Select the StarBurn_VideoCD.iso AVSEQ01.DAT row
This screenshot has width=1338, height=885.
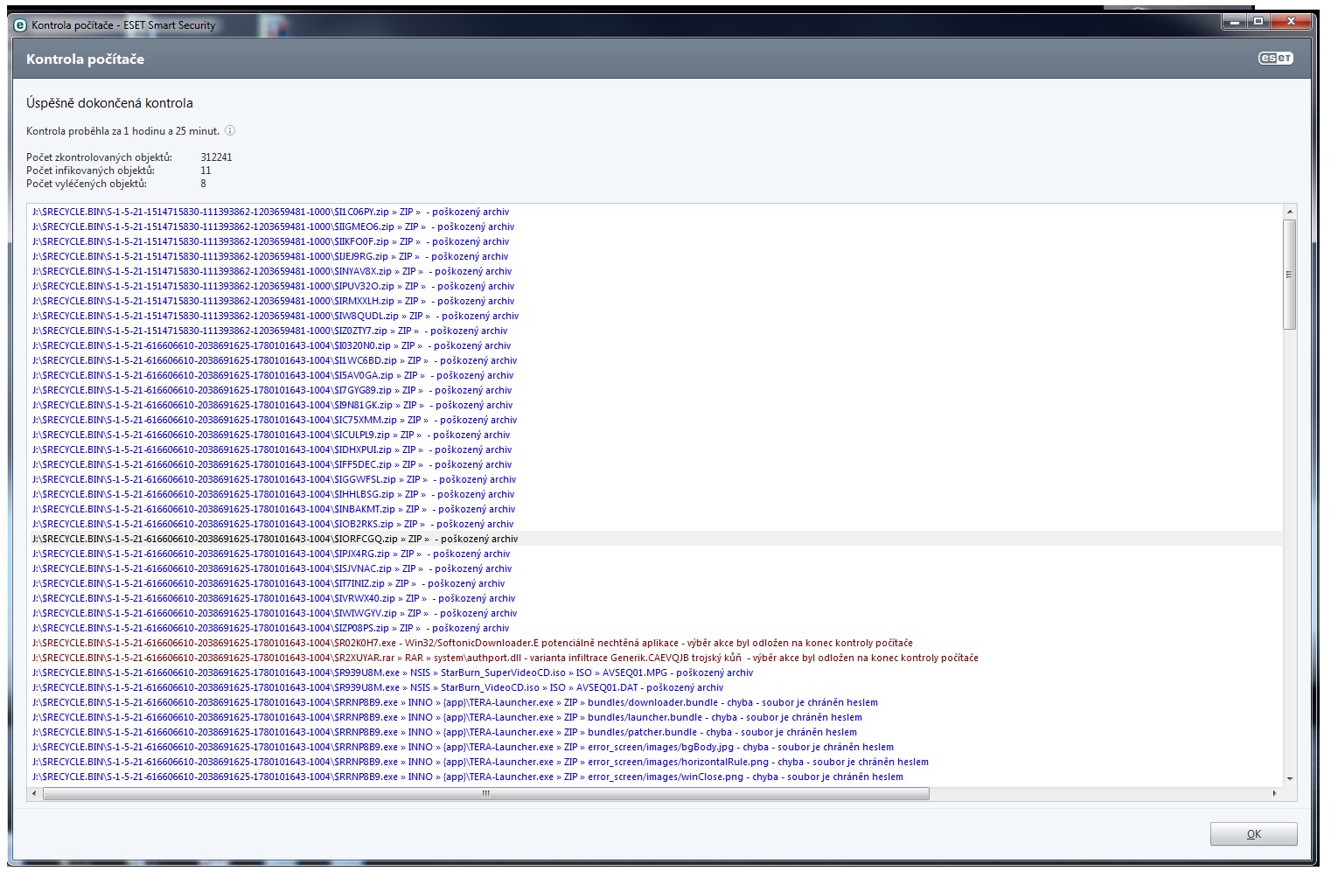656,687
